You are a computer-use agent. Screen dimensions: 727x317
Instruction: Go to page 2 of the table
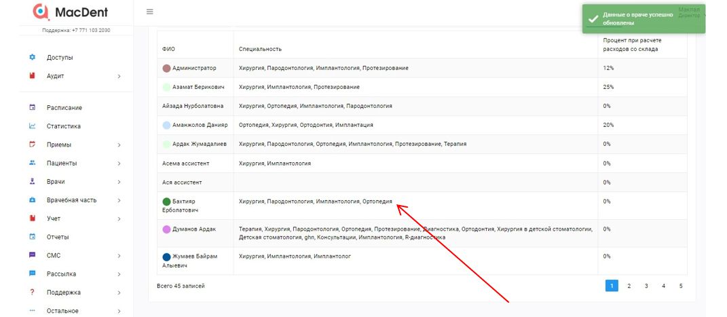tap(629, 286)
